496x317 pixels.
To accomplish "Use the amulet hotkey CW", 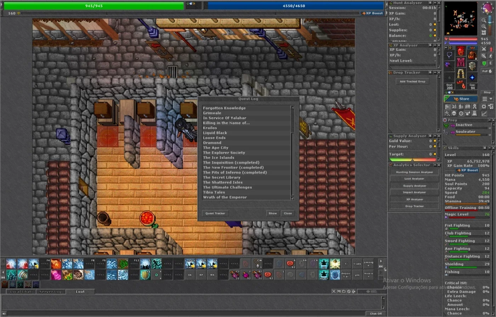I will pyautogui.click(x=257, y=264).
